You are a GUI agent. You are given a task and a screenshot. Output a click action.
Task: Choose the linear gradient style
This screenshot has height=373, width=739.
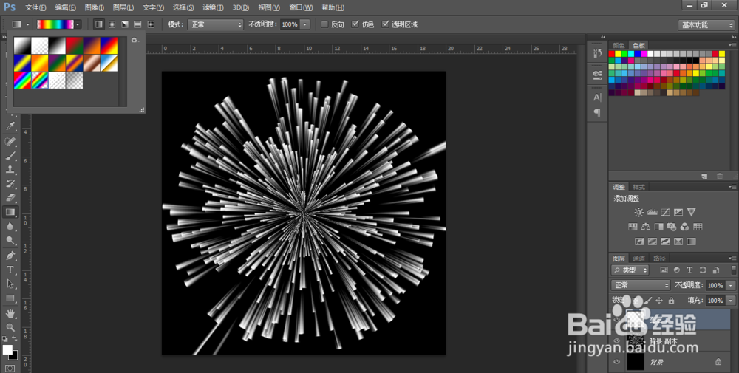[x=98, y=24]
